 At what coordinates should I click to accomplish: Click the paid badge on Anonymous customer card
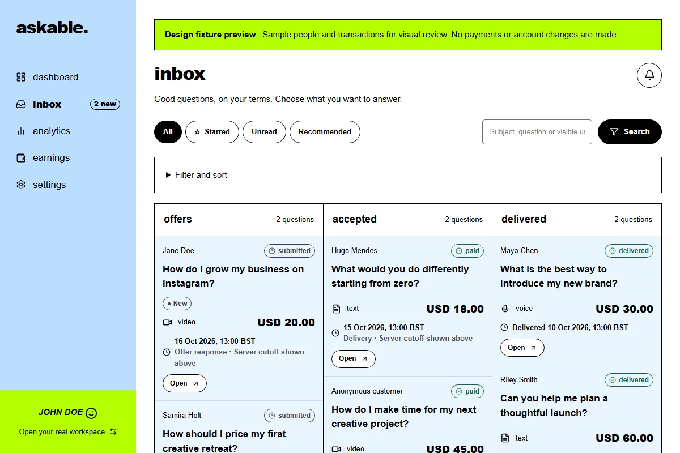coord(467,391)
